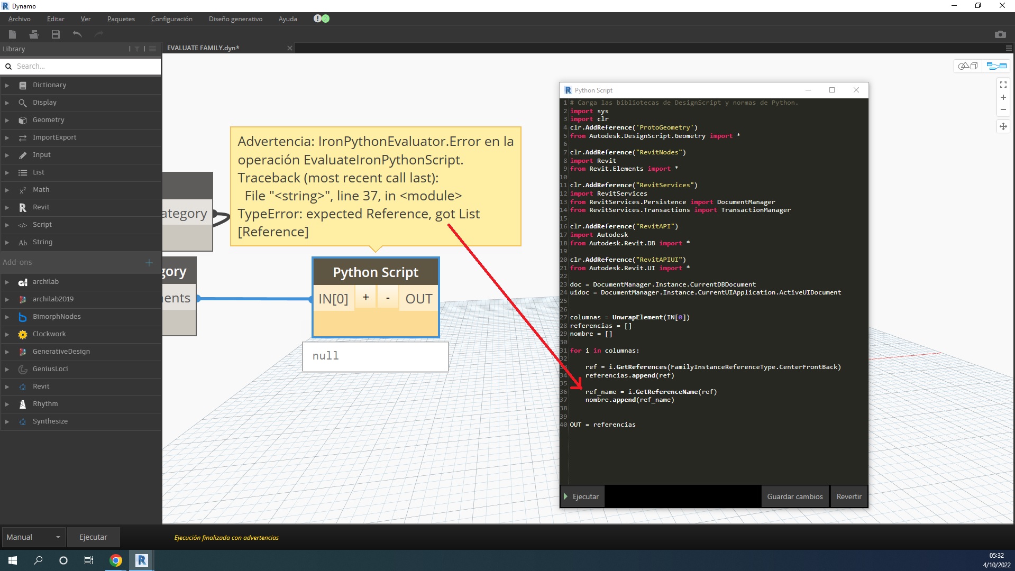
Task: Expand the BimorphNodes add-on
Action: coord(7,317)
